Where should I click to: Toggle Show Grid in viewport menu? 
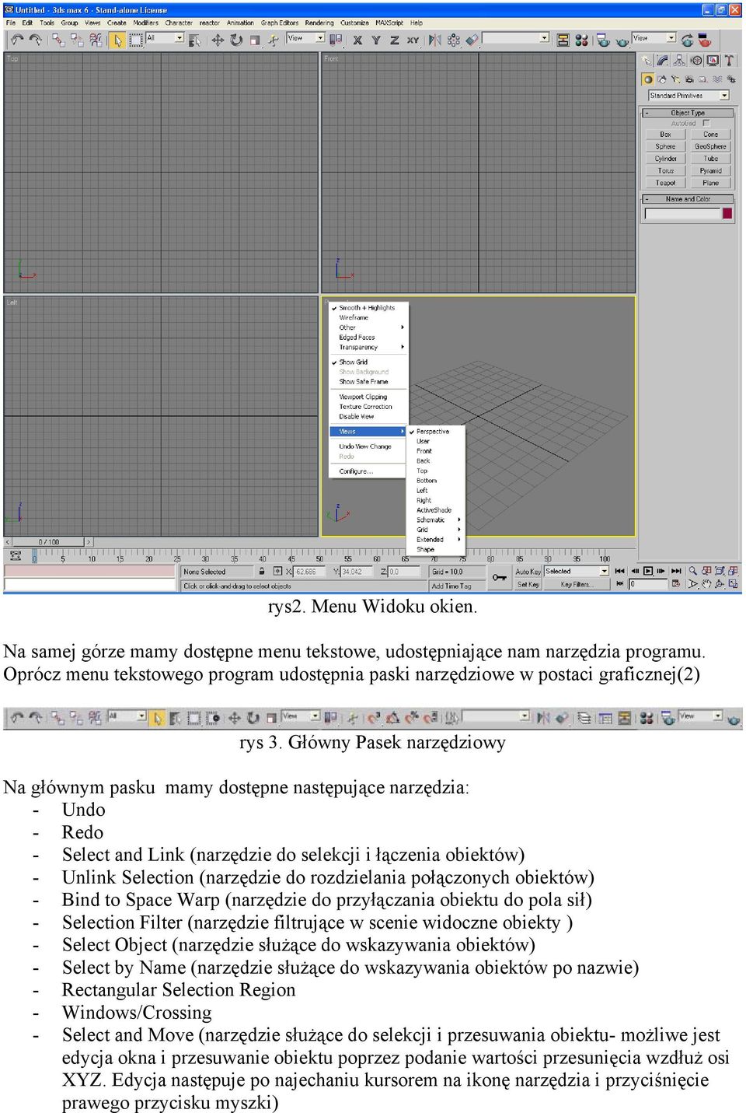(x=354, y=362)
